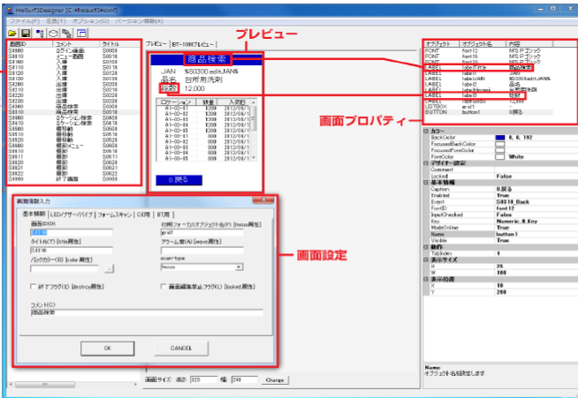Click the FocusedBackColor swatch

point(500,144)
